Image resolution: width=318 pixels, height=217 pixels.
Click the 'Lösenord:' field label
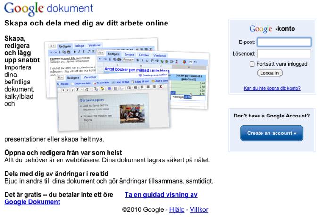pyautogui.click(x=244, y=54)
